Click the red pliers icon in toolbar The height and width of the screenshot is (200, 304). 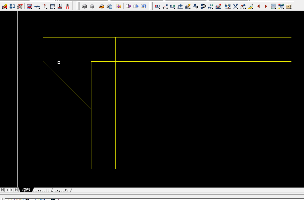point(68,6)
